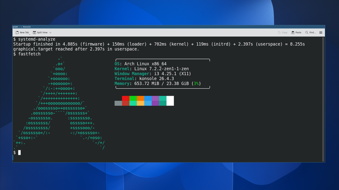This screenshot has width=339, height=190.
Task: Open a New Tab in Konsole
Action: 22,33
